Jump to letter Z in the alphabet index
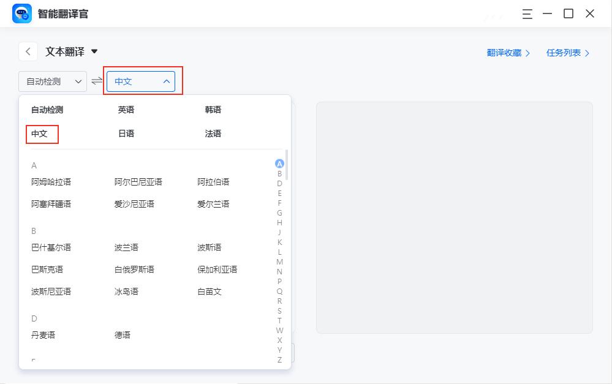The image size is (612, 384). (279, 361)
